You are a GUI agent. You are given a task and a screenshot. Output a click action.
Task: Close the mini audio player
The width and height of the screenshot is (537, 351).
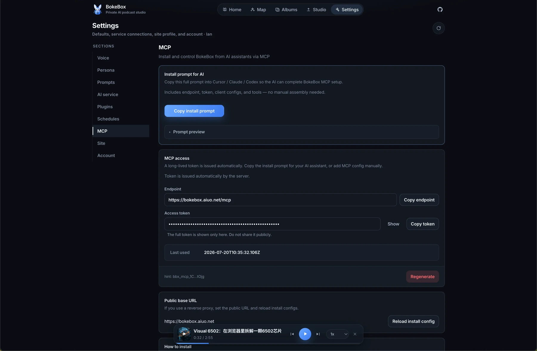click(x=355, y=334)
